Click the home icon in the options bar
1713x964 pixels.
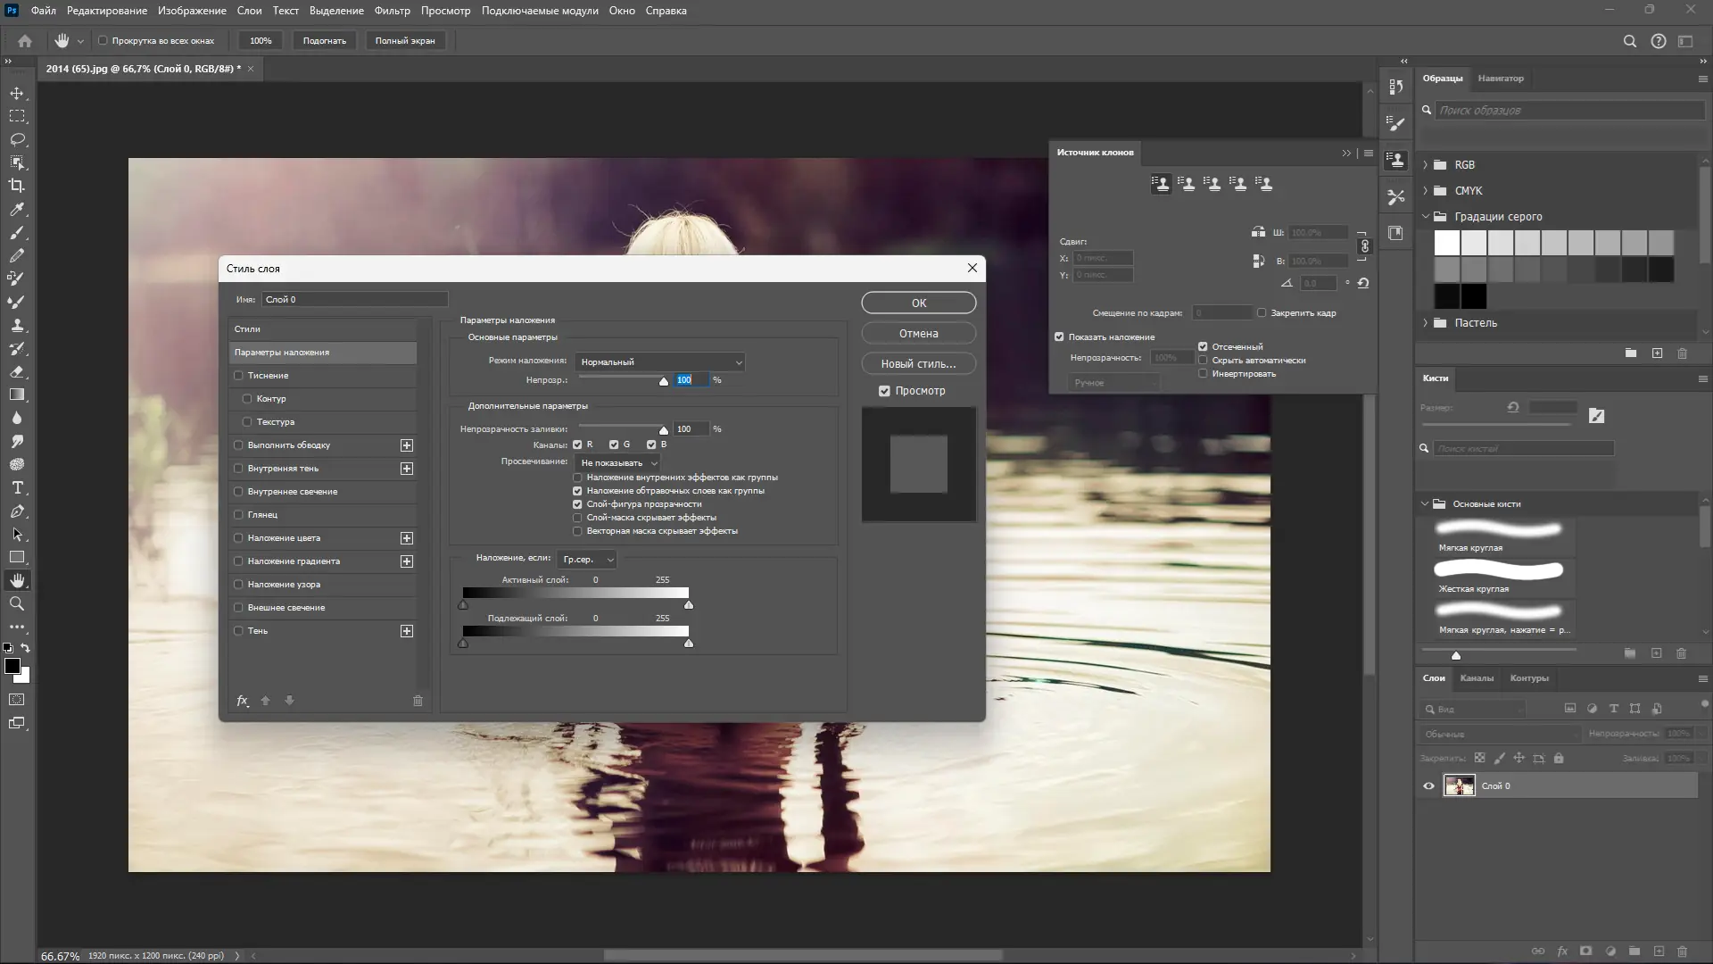[x=25, y=41]
